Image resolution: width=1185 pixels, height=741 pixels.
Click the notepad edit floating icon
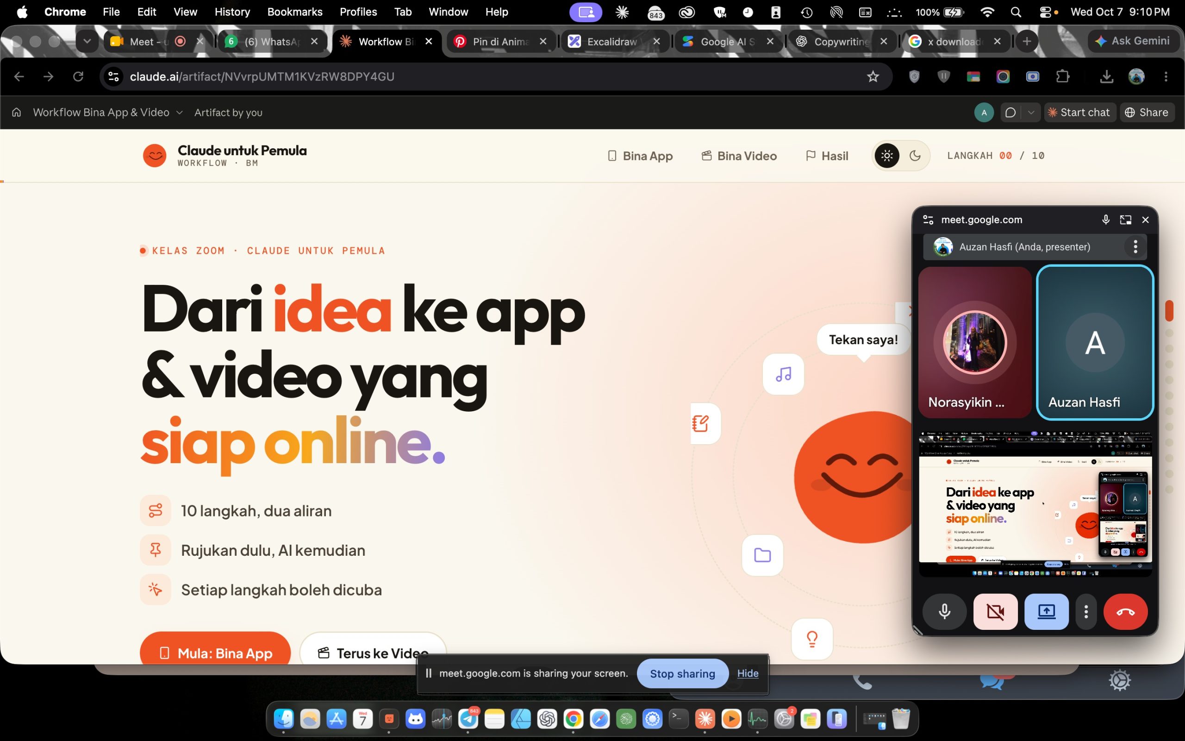point(705,423)
